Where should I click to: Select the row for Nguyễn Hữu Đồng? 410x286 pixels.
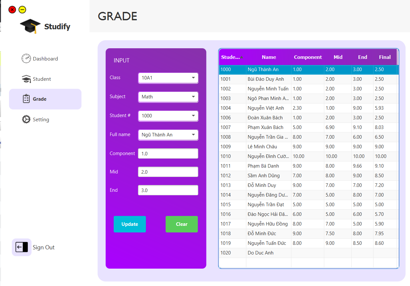[309, 224]
